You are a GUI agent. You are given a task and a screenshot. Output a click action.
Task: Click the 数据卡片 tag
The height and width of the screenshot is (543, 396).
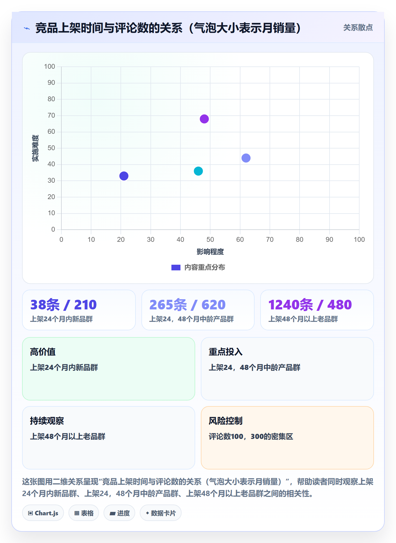[161, 513]
